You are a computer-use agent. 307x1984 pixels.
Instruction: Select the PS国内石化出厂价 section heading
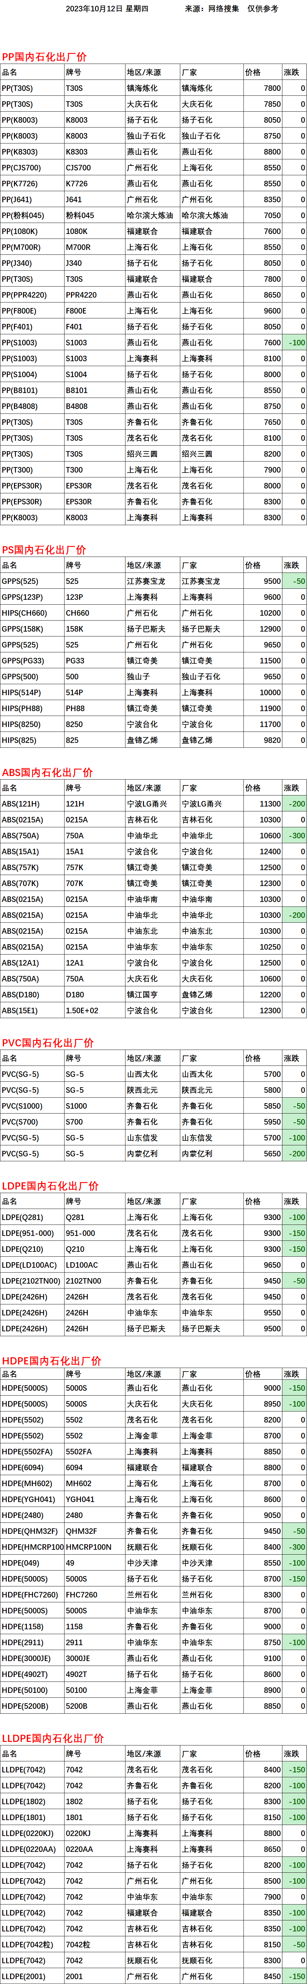click(x=44, y=549)
